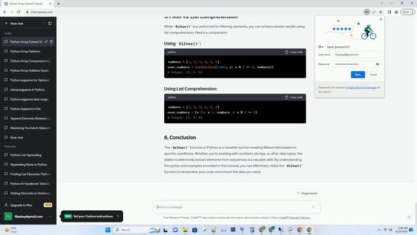Start a new chat via plus button
The image size is (417, 235).
pos(23,23)
